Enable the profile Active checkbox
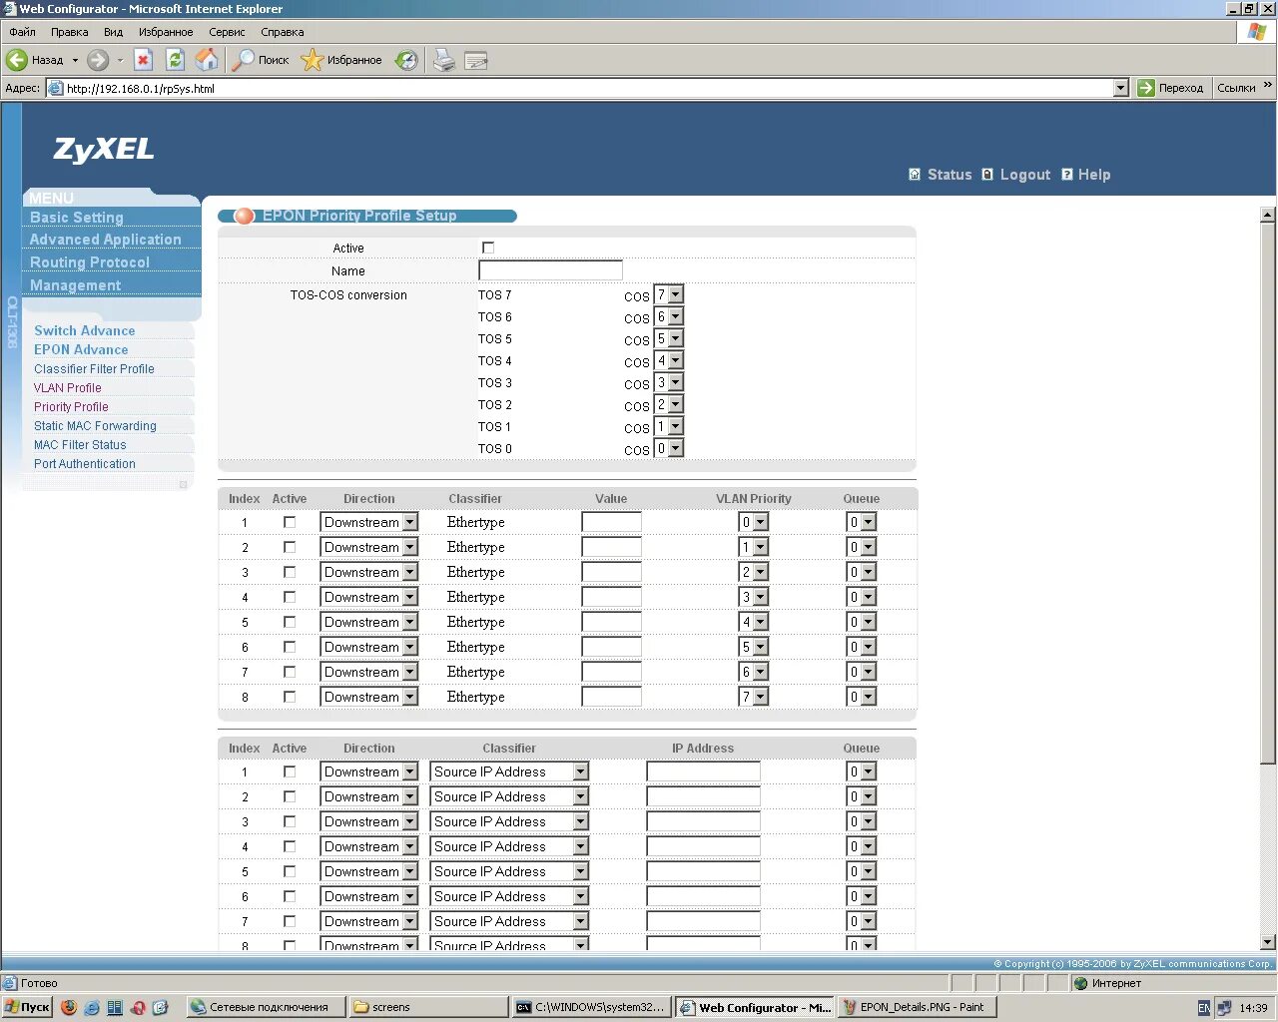This screenshot has width=1278, height=1022. 488,248
